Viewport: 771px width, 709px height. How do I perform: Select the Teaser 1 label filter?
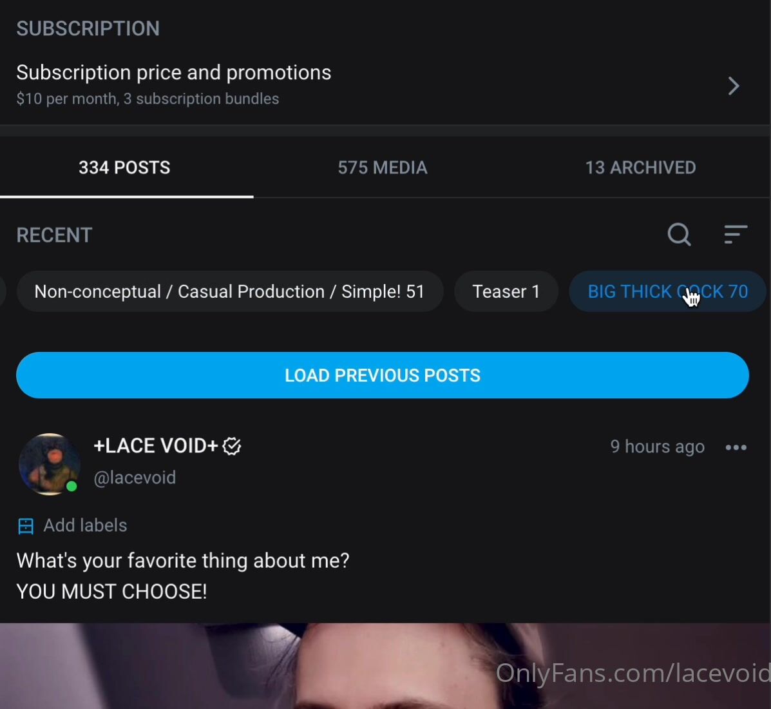(506, 291)
